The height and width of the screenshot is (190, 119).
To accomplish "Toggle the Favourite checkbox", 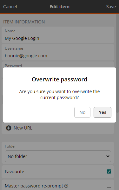I will pos(109,171).
